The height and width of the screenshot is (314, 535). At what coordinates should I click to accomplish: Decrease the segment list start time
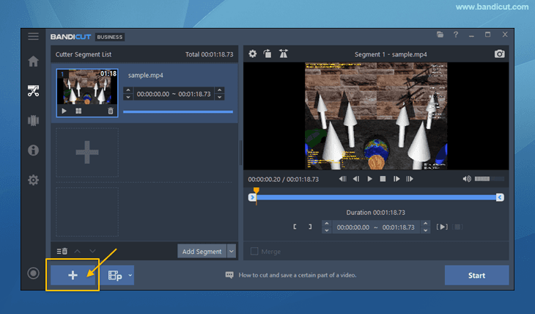coord(128,97)
